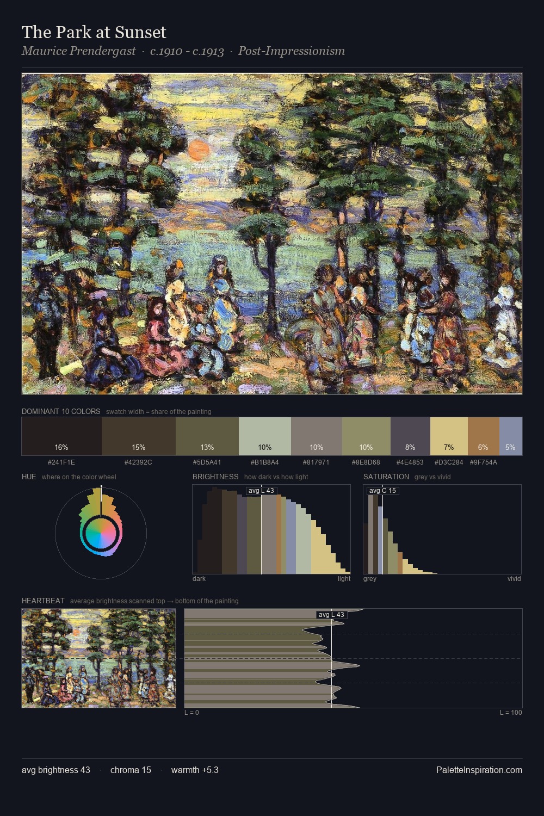This screenshot has width=544, height=816.
Task: Click 'grey' saturation axis label
Action: (370, 579)
